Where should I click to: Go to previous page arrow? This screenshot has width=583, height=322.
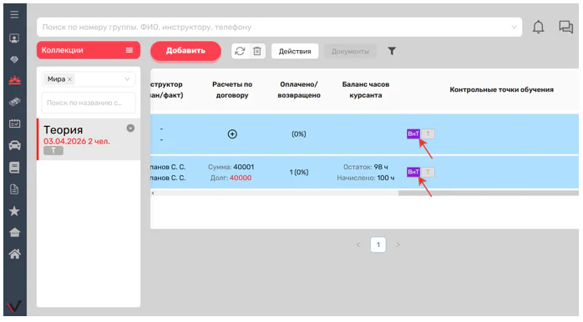[358, 244]
